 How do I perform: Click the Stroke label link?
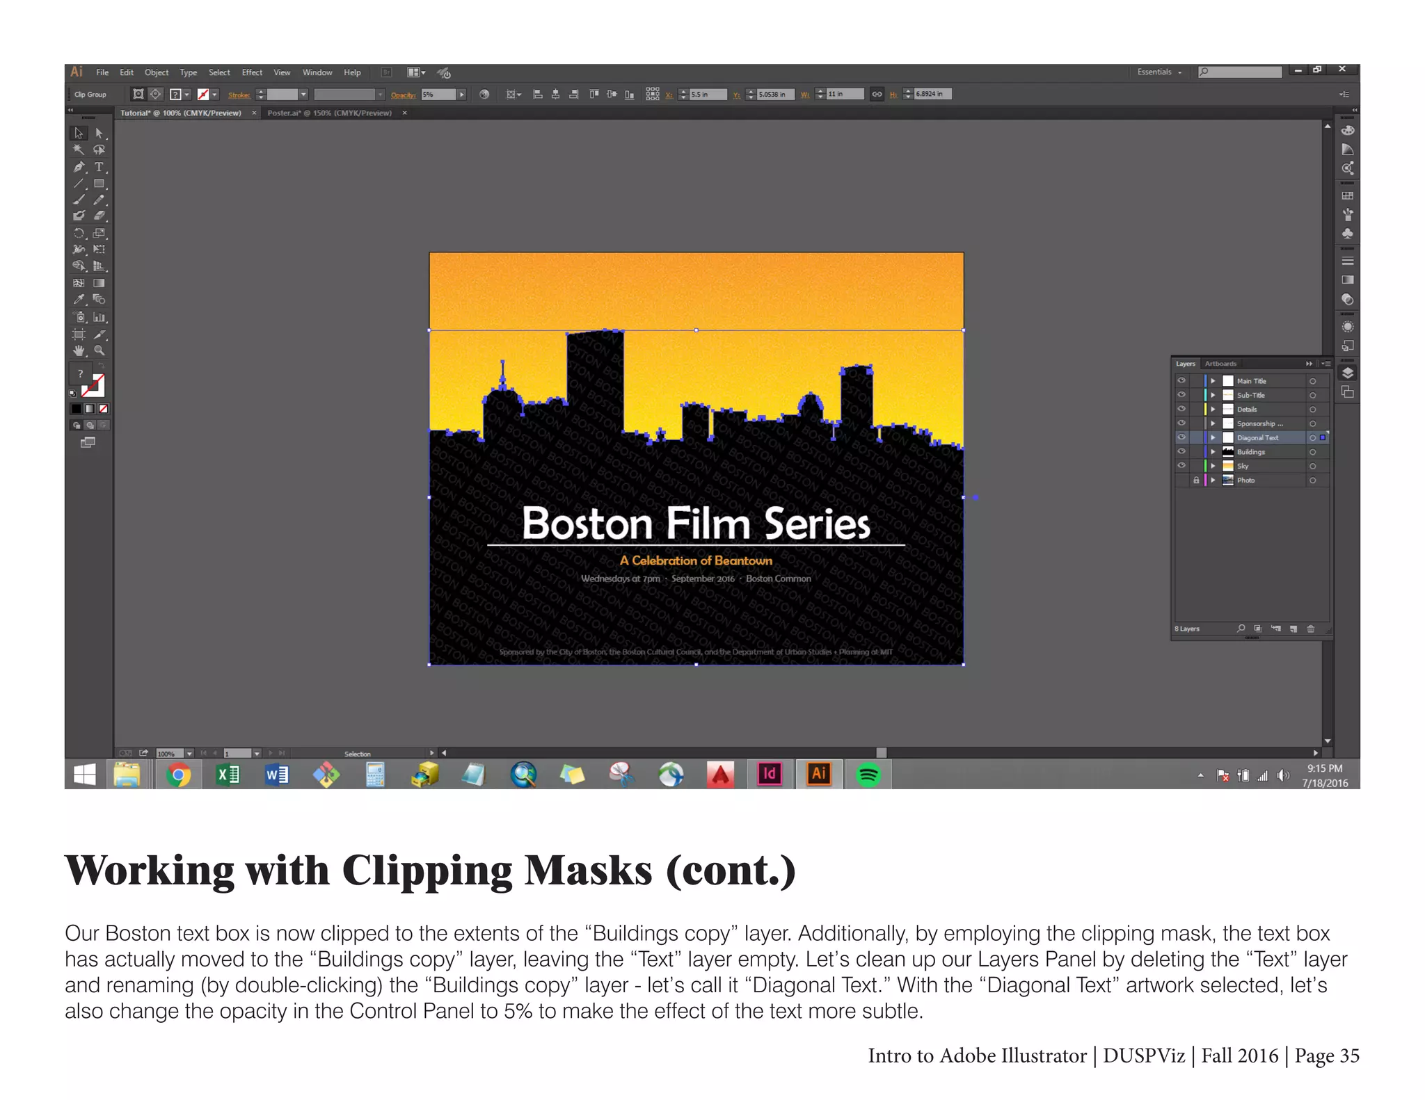239,95
